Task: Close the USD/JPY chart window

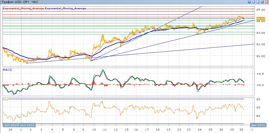Action: tap(267, 2)
